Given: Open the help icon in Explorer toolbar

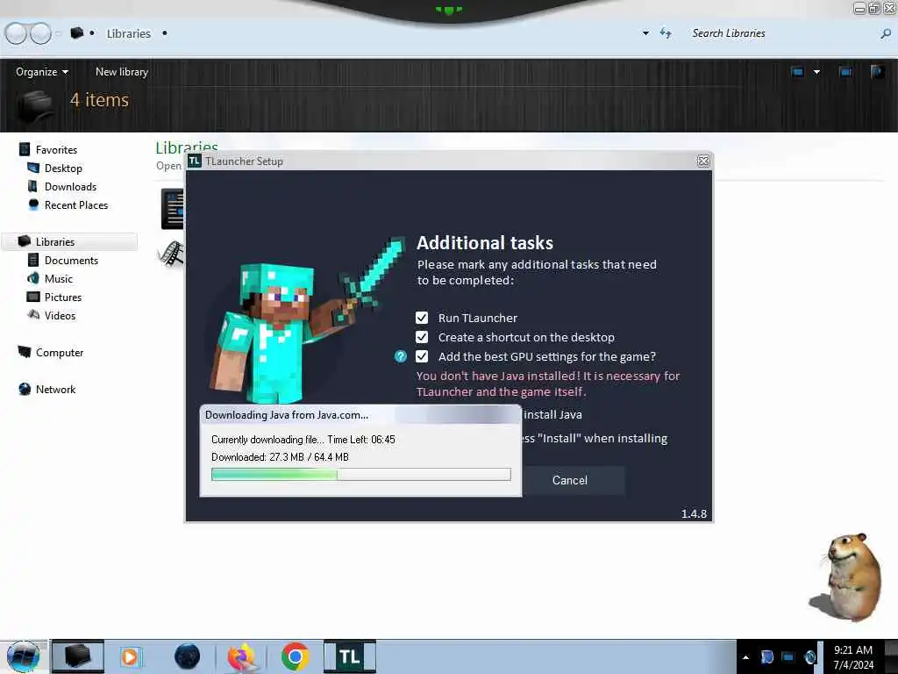Looking at the screenshot, I should (877, 72).
